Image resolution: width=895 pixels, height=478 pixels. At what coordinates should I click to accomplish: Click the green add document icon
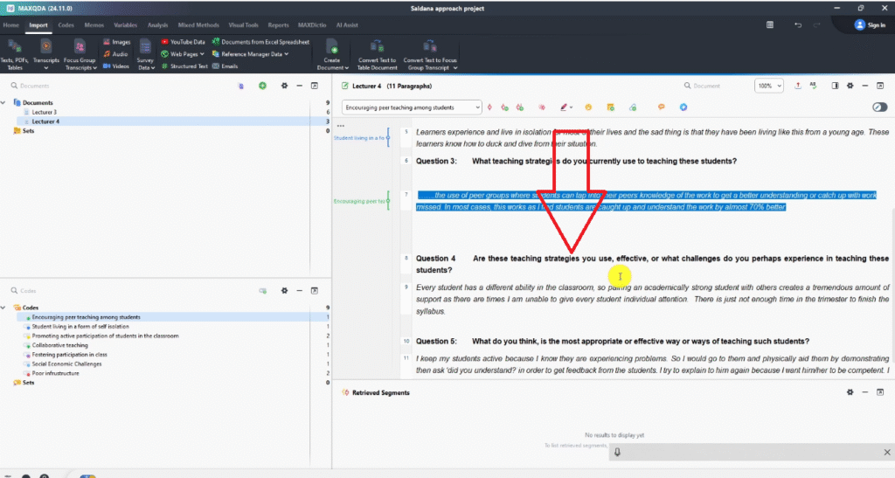262,86
